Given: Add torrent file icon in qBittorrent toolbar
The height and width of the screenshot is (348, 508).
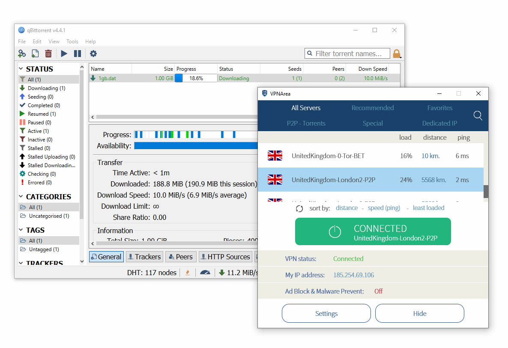Looking at the screenshot, I should coord(35,54).
